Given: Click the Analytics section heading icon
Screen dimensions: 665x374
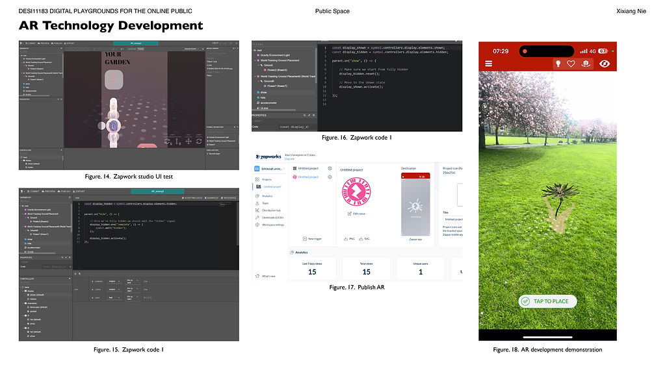Looking at the screenshot, I should (x=292, y=253).
